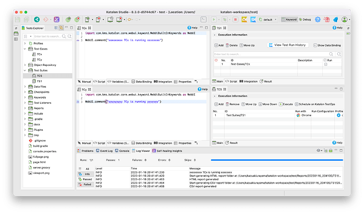Click the blue notification bell icon
364x213 pixels.
point(336,20)
